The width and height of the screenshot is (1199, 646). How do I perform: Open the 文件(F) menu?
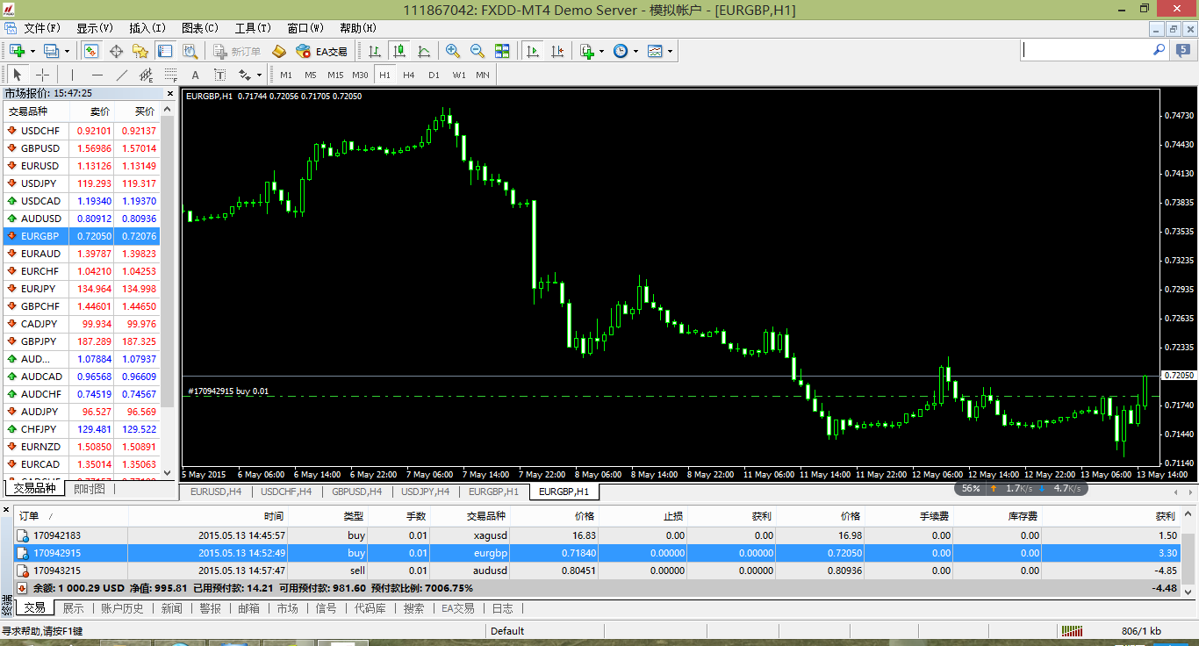pos(42,28)
